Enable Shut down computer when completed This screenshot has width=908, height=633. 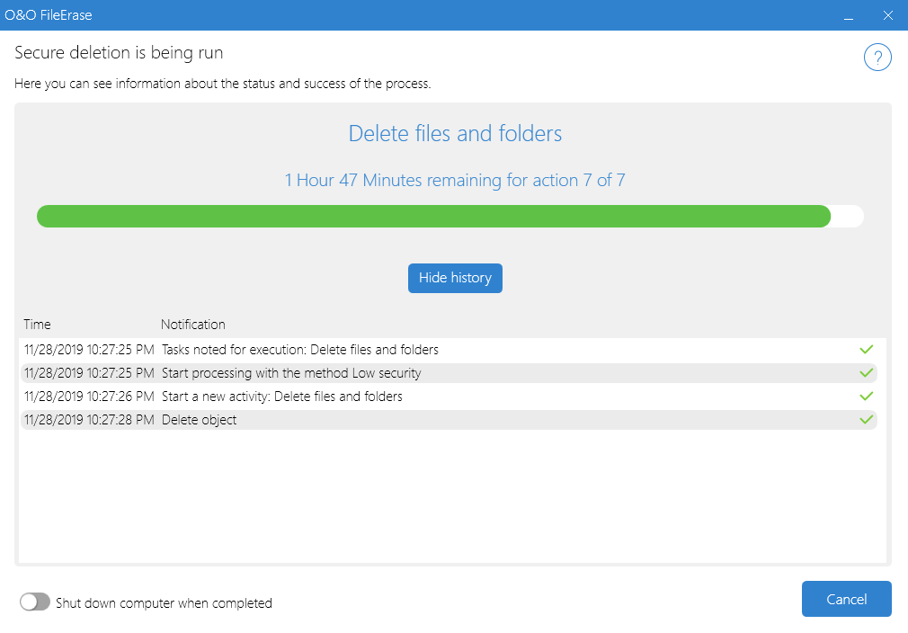click(x=35, y=602)
